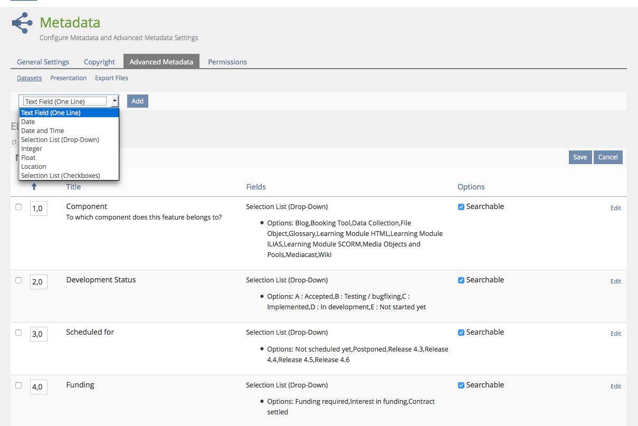
Task: Click the sort arrow column header icon
Action: tap(34, 186)
